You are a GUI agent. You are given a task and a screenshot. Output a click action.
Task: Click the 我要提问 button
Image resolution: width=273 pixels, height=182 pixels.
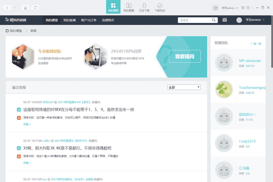[185, 56]
